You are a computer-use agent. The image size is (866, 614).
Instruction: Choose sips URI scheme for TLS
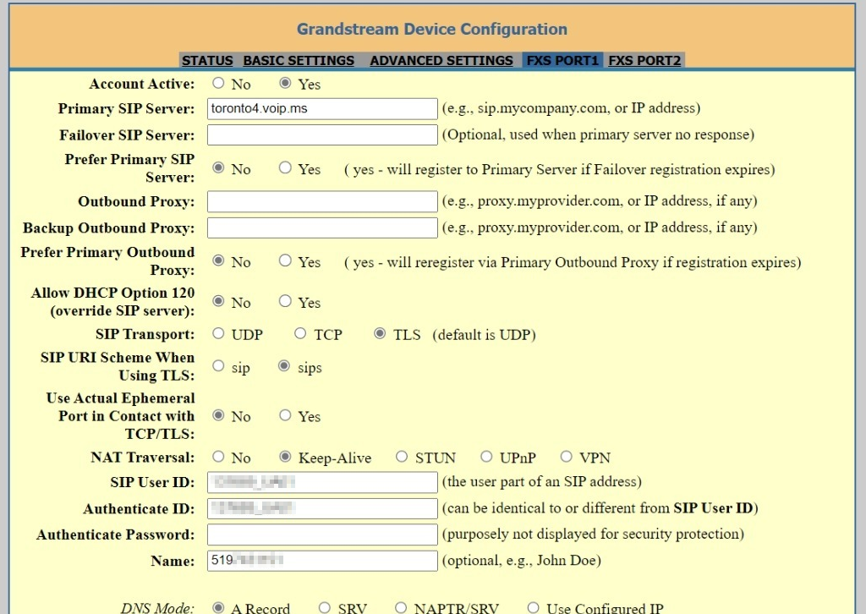tap(284, 365)
